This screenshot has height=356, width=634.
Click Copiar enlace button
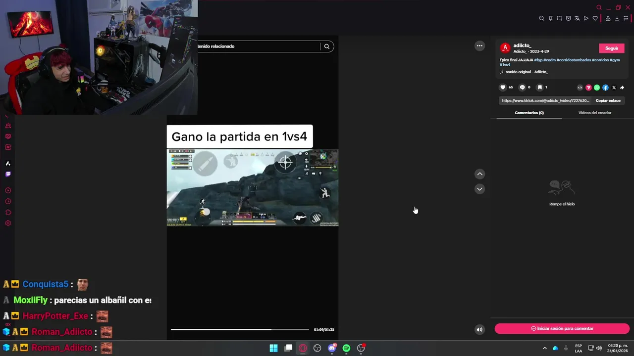click(x=608, y=100)
